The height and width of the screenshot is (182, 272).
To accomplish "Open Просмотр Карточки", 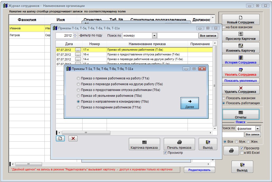I will 241,36.
